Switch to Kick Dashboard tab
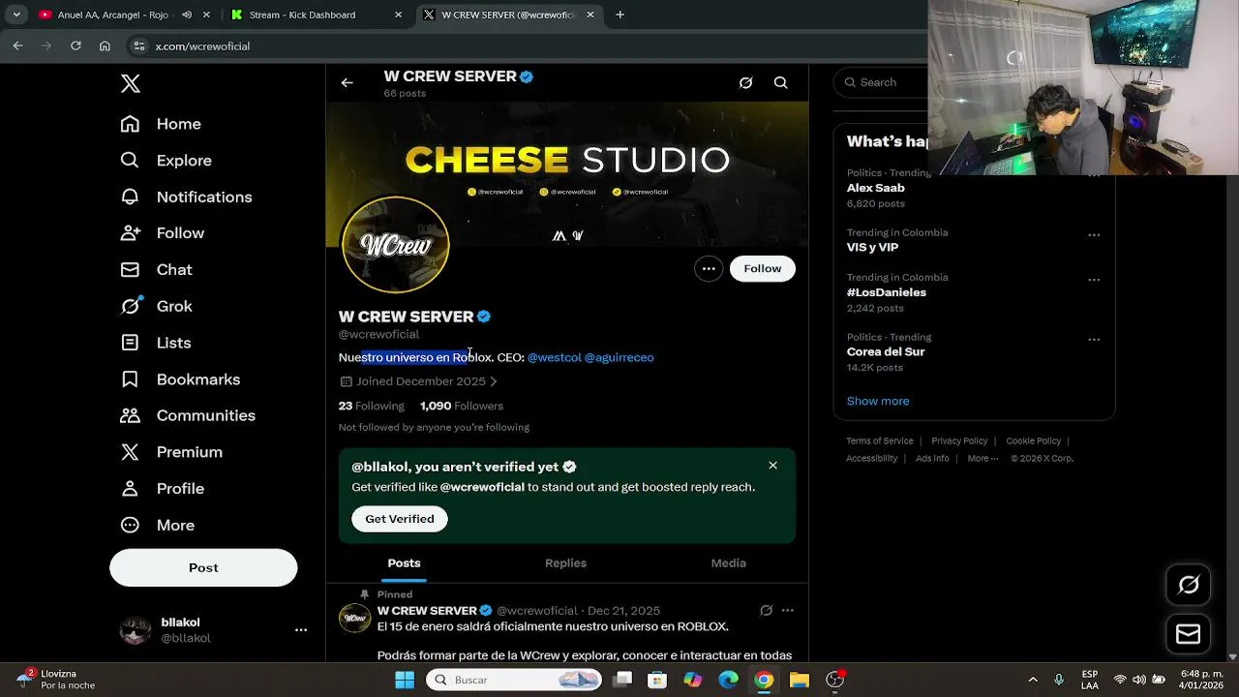1239x697 pixels. (315, 15)
